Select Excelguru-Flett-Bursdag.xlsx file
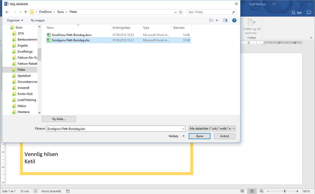Image resolution: width=315 pixels, height=194 pixels. tap(118, 40)
